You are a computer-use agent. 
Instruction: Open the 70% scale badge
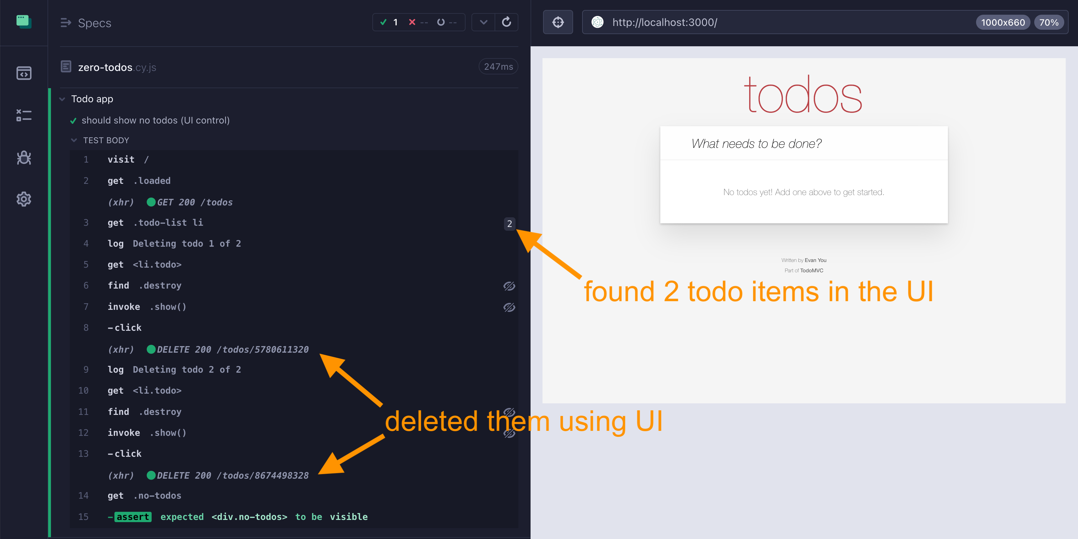(1049, 22)
